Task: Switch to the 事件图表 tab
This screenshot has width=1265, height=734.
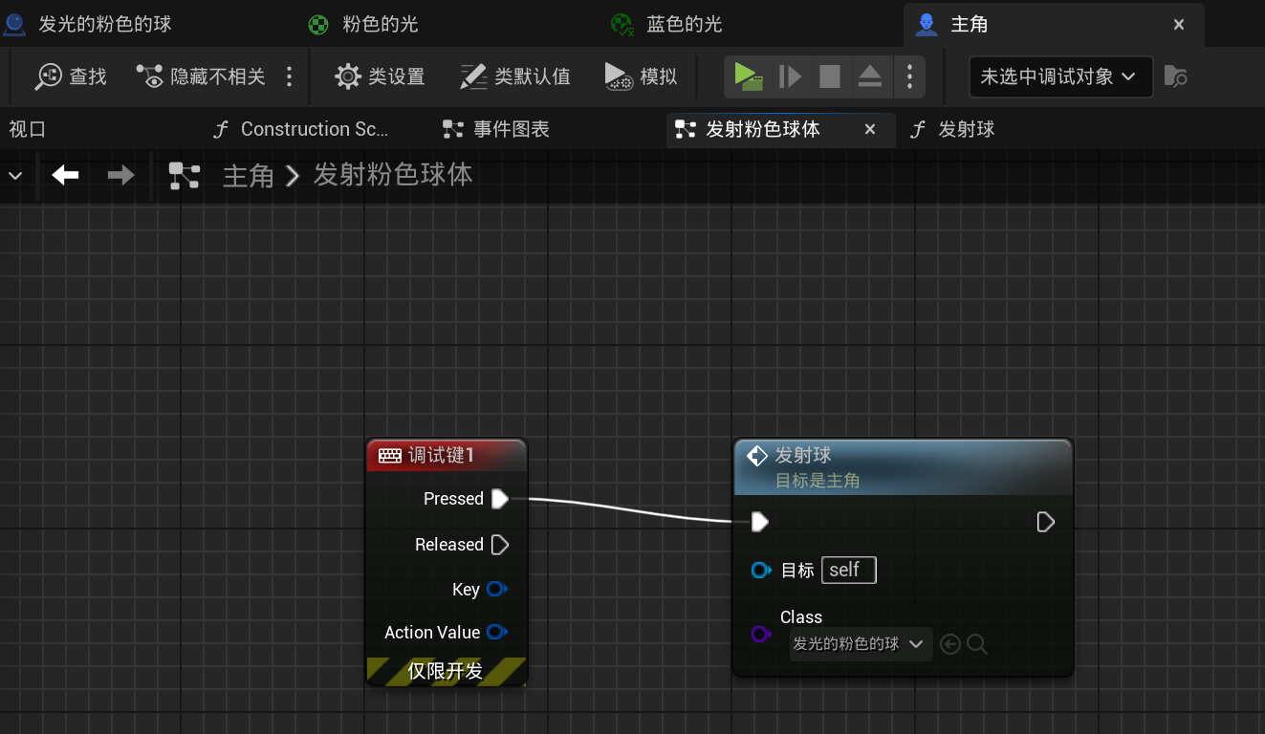Action: click(496, 129)
